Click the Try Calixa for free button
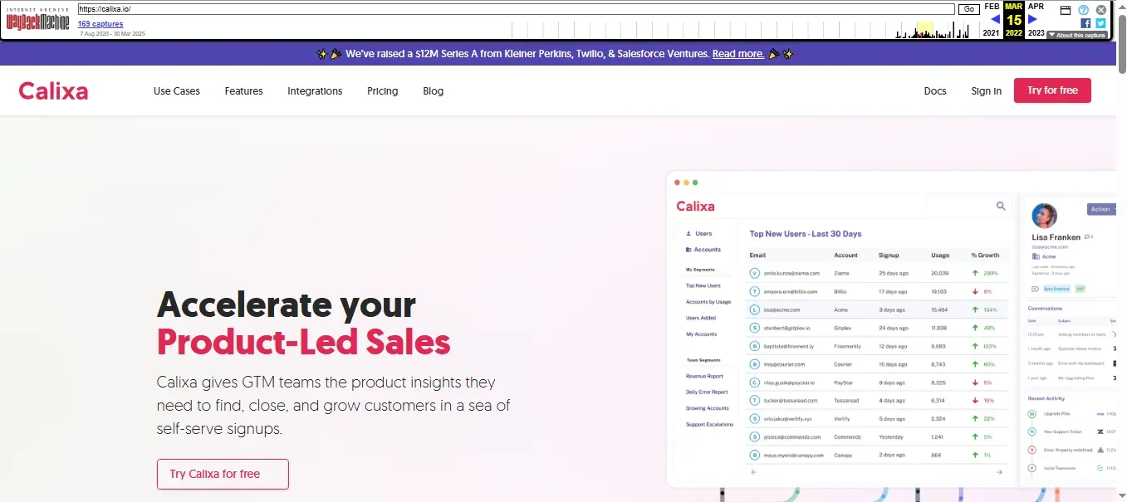This screenshot has height=502, width=1127. [223, 474]
